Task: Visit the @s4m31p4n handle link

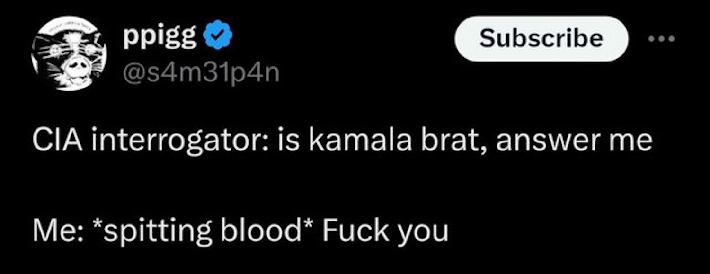Action: [201, 74]
